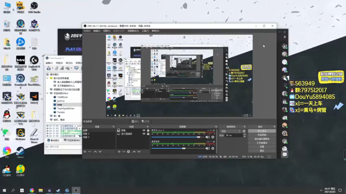
Task: Remove selected scene with minus icon
Action: click(90, 152)
